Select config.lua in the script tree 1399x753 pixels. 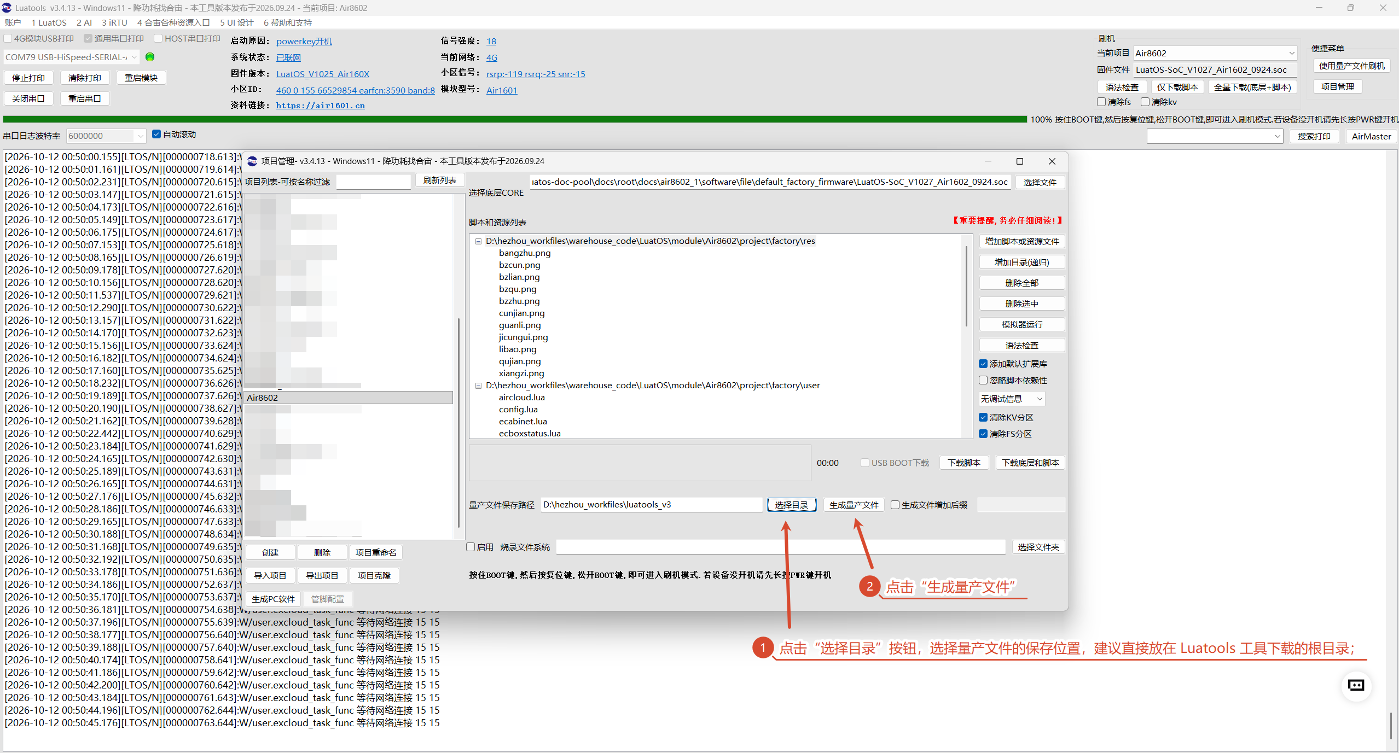(x=518, y=409)
